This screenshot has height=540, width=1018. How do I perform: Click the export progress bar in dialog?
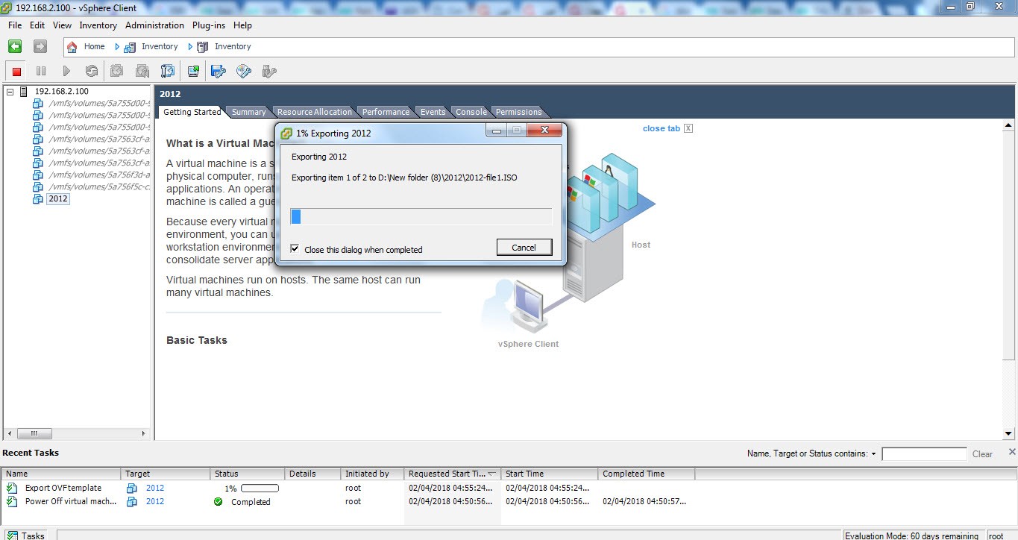pyautogui.click(x=421, y=216)
